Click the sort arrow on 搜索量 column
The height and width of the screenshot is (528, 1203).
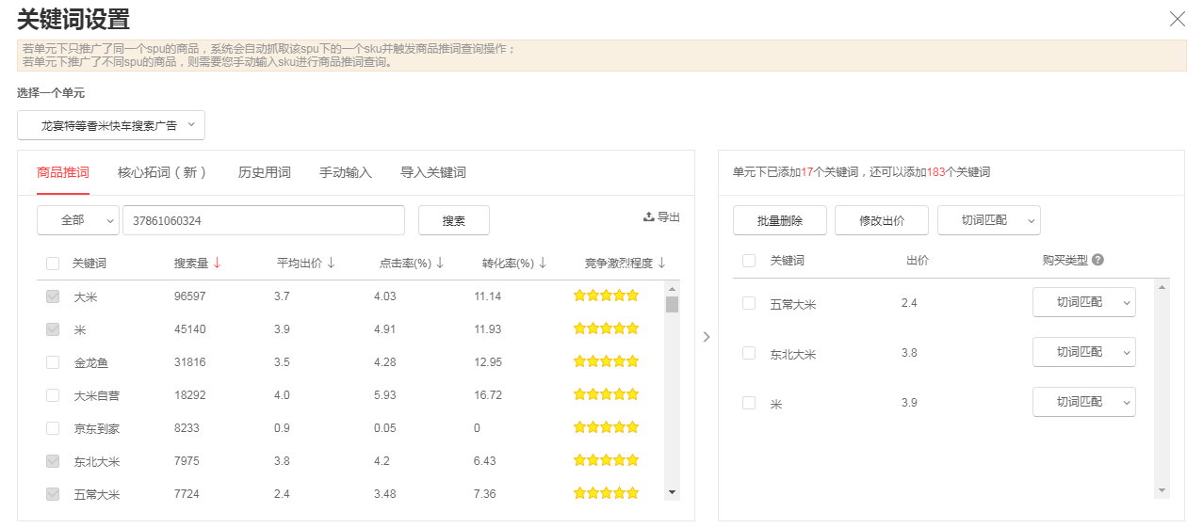click(218, 263)
